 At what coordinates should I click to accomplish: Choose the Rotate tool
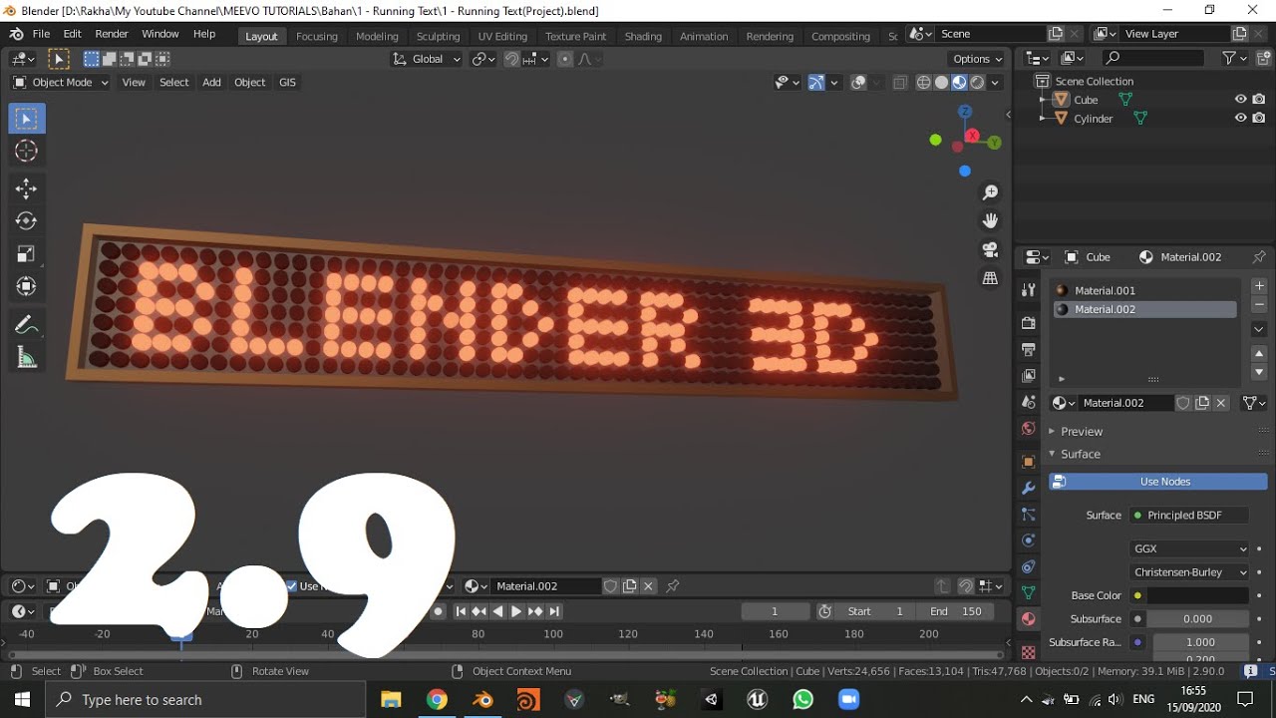tap(27, 220)
